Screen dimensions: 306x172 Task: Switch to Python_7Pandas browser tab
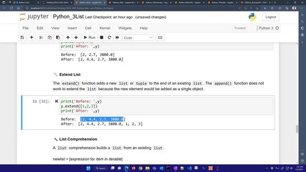[223, 2]
